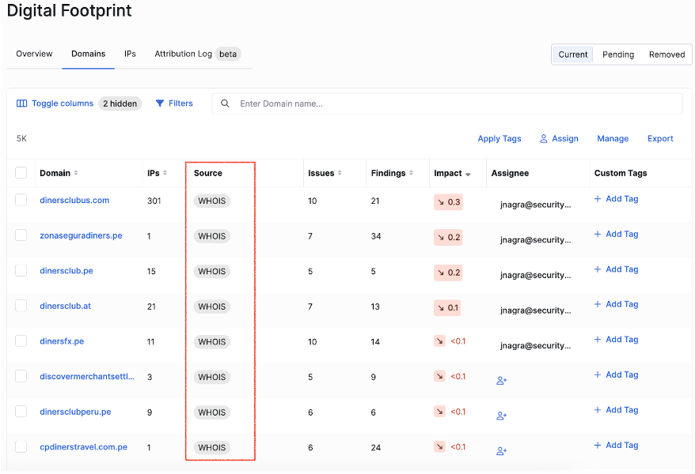The width and height of the screenshot is (695, 474).
Task: Click assignee jnagra@security... for dinersclubus.com
Action: pyautogui.click(x=535, y=205)
